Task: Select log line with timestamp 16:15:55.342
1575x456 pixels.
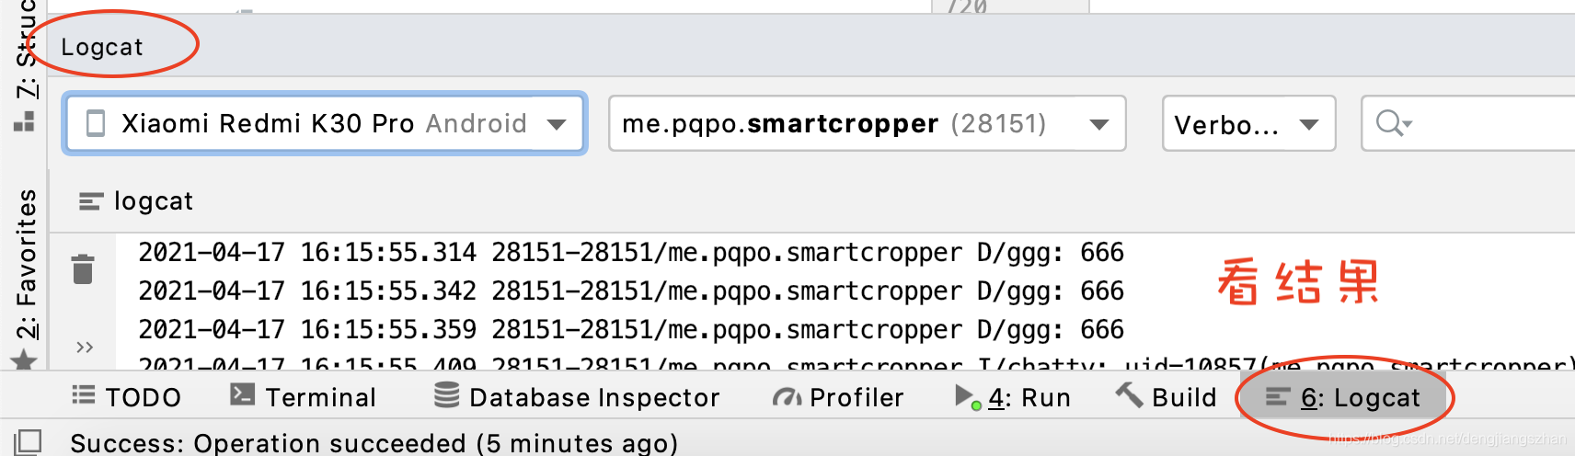Action: [631, 291]
